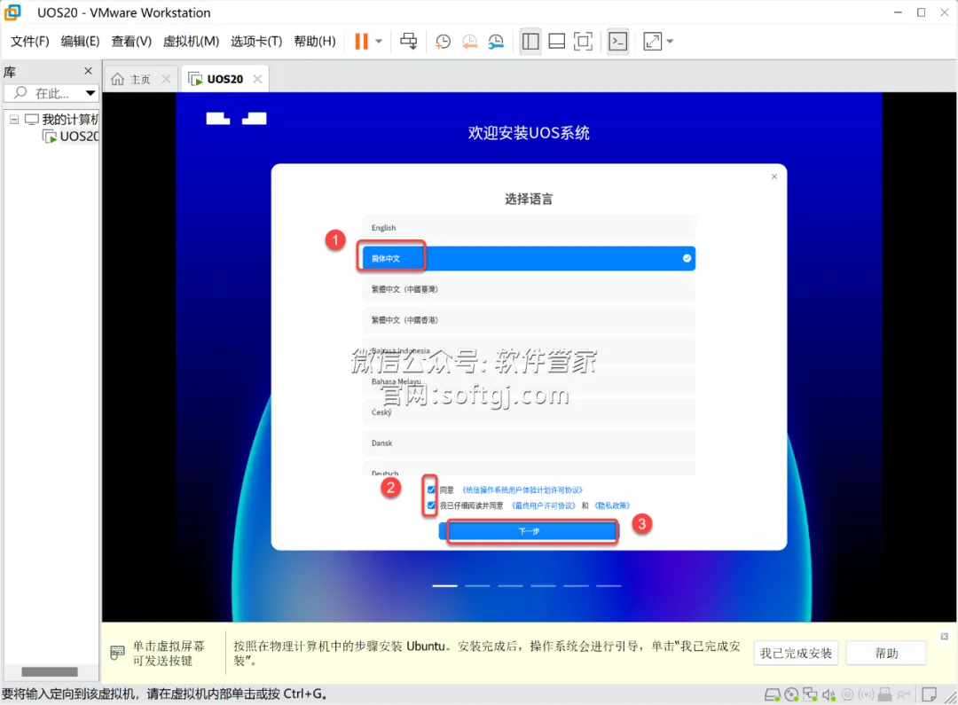Pause the virtual machine with the orange pause icon

361,42
